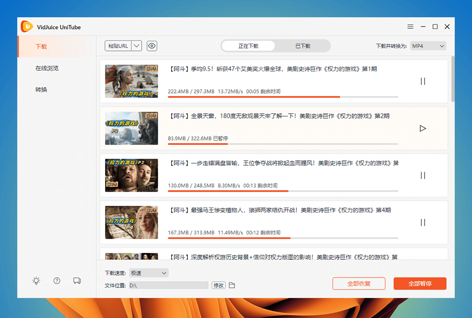Select 下载 in the sidebar
This screenshot has height=318, width=472.
tap(57, 46)
